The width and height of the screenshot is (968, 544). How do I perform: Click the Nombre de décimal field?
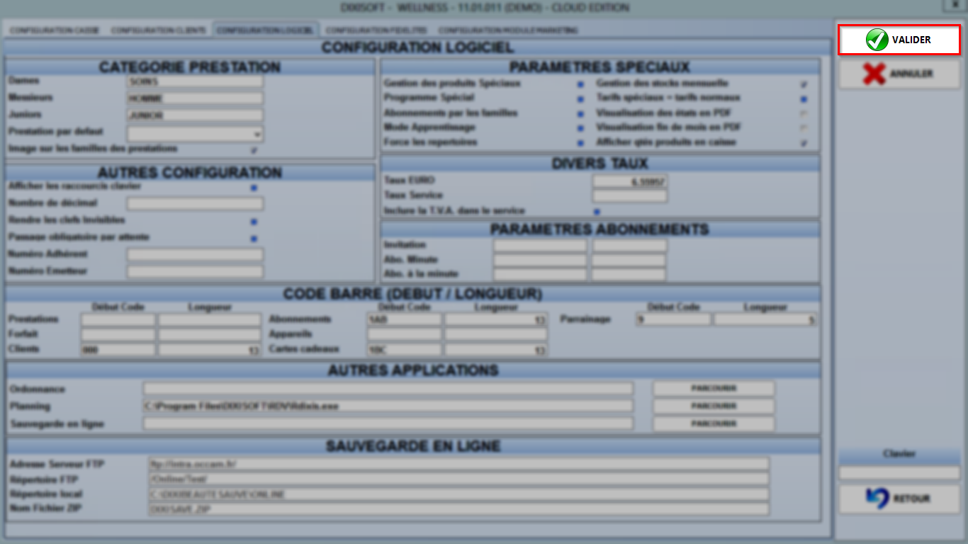(195, 204)
